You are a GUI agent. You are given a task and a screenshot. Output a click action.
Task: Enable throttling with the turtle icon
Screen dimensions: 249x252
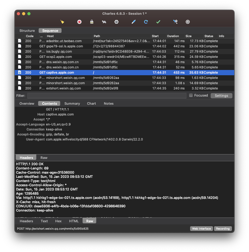104,22
